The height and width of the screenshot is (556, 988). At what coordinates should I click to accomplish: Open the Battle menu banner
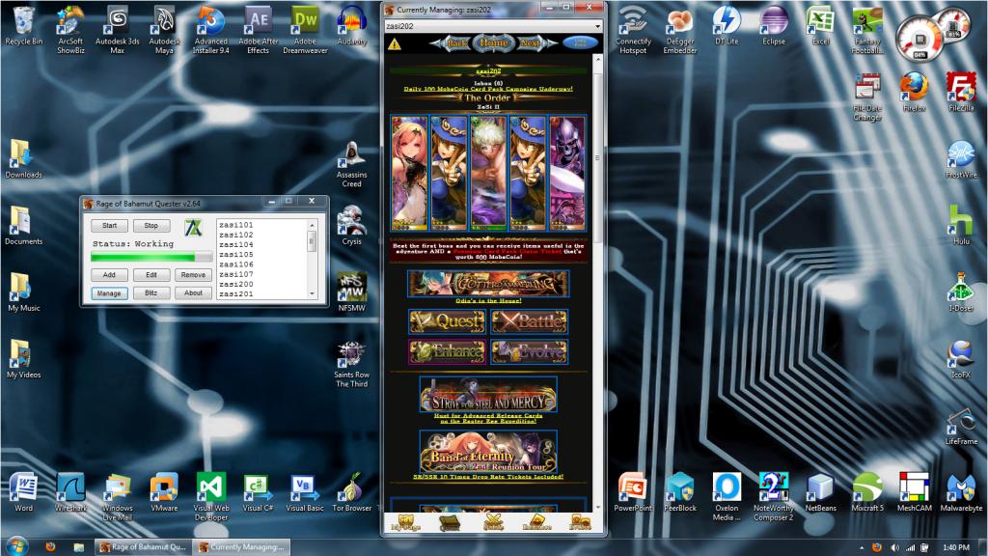pyautogui.click(x=530, y=321)
